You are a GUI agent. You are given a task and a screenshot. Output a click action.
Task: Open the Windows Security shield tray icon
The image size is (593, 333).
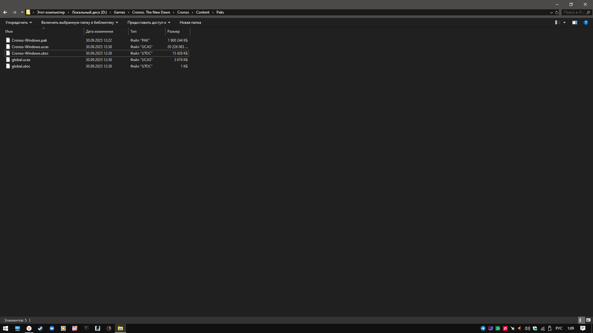point(535,328)
